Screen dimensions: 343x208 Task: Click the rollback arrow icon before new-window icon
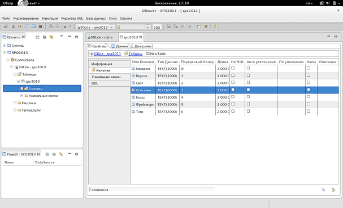pyautogui.click(x=189, y=26)
